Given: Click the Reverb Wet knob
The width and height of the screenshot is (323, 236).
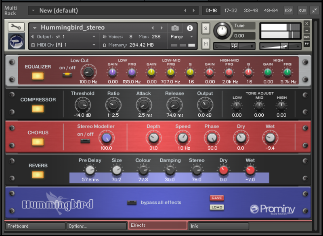Looking at the screenshot, I should click(x=250, y=170).
